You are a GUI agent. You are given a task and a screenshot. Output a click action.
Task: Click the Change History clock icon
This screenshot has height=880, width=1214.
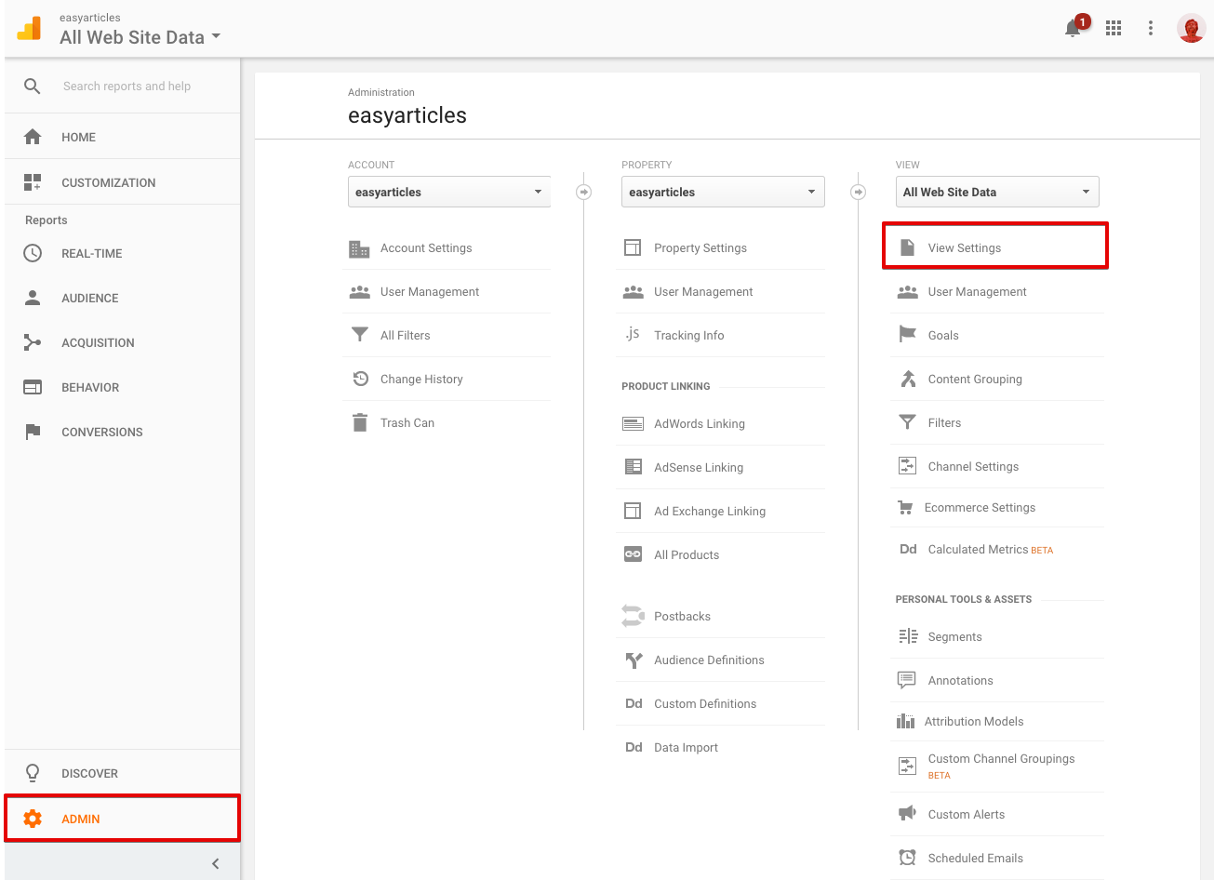(x=360, y=379)
